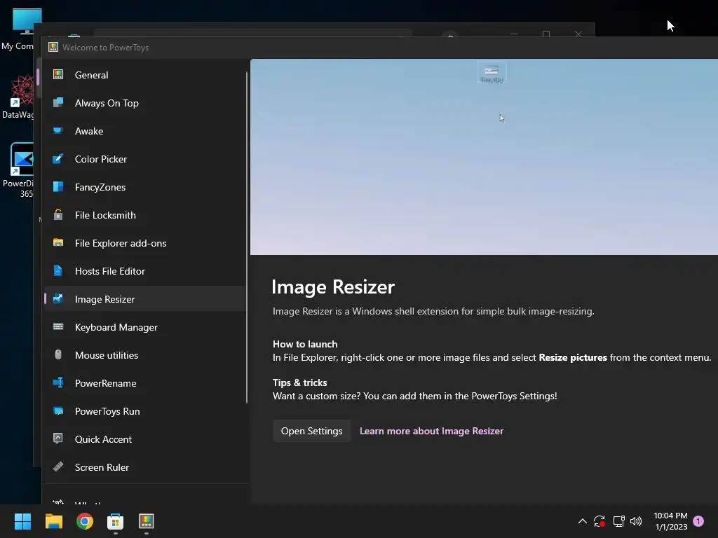
Task: Click the Keyboard Manager icon
Action: point(58,326)
